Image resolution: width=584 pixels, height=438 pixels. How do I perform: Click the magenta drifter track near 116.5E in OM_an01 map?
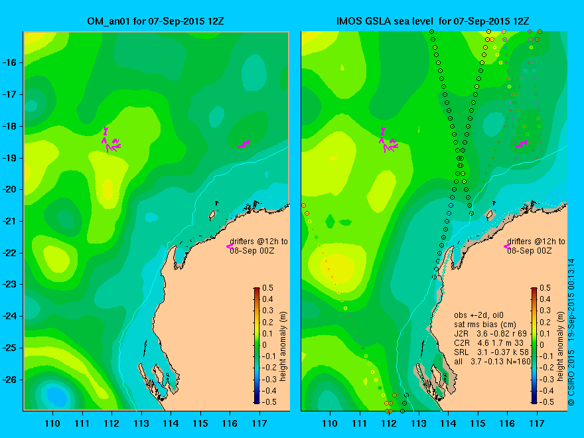pos(244,144)
